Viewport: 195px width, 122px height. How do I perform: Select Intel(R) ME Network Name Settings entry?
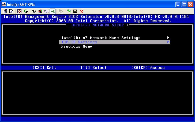(x=101, y=38)
